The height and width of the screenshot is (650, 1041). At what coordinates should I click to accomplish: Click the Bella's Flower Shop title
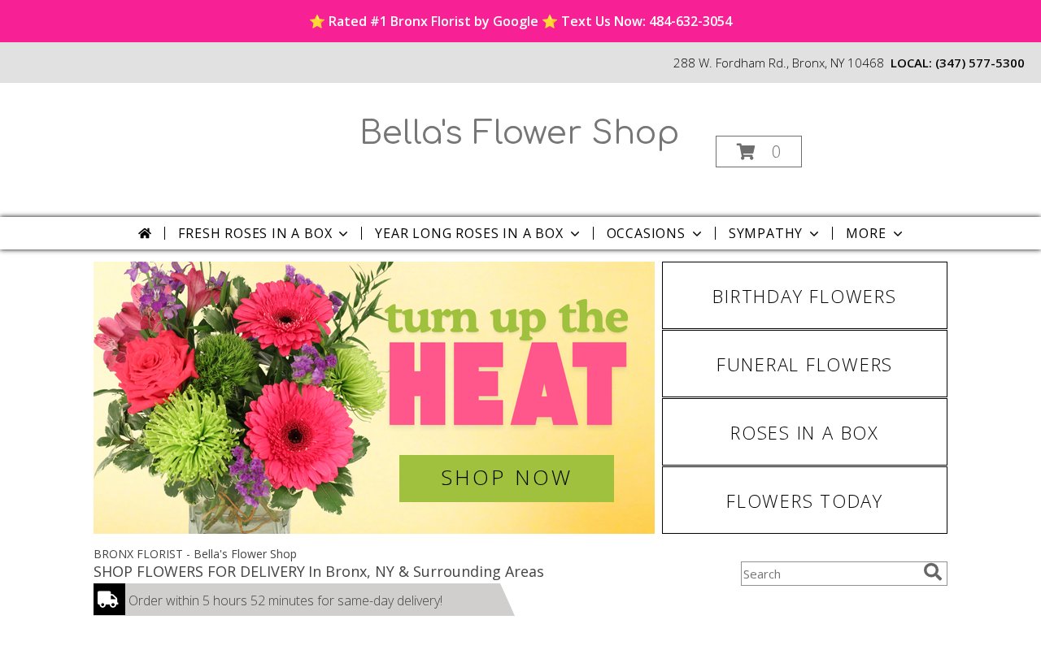click(x=519, y=133)
